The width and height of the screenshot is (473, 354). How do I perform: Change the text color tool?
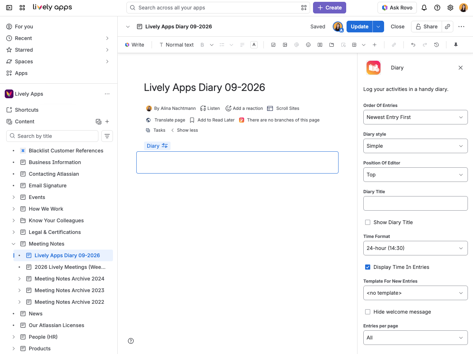254,45
